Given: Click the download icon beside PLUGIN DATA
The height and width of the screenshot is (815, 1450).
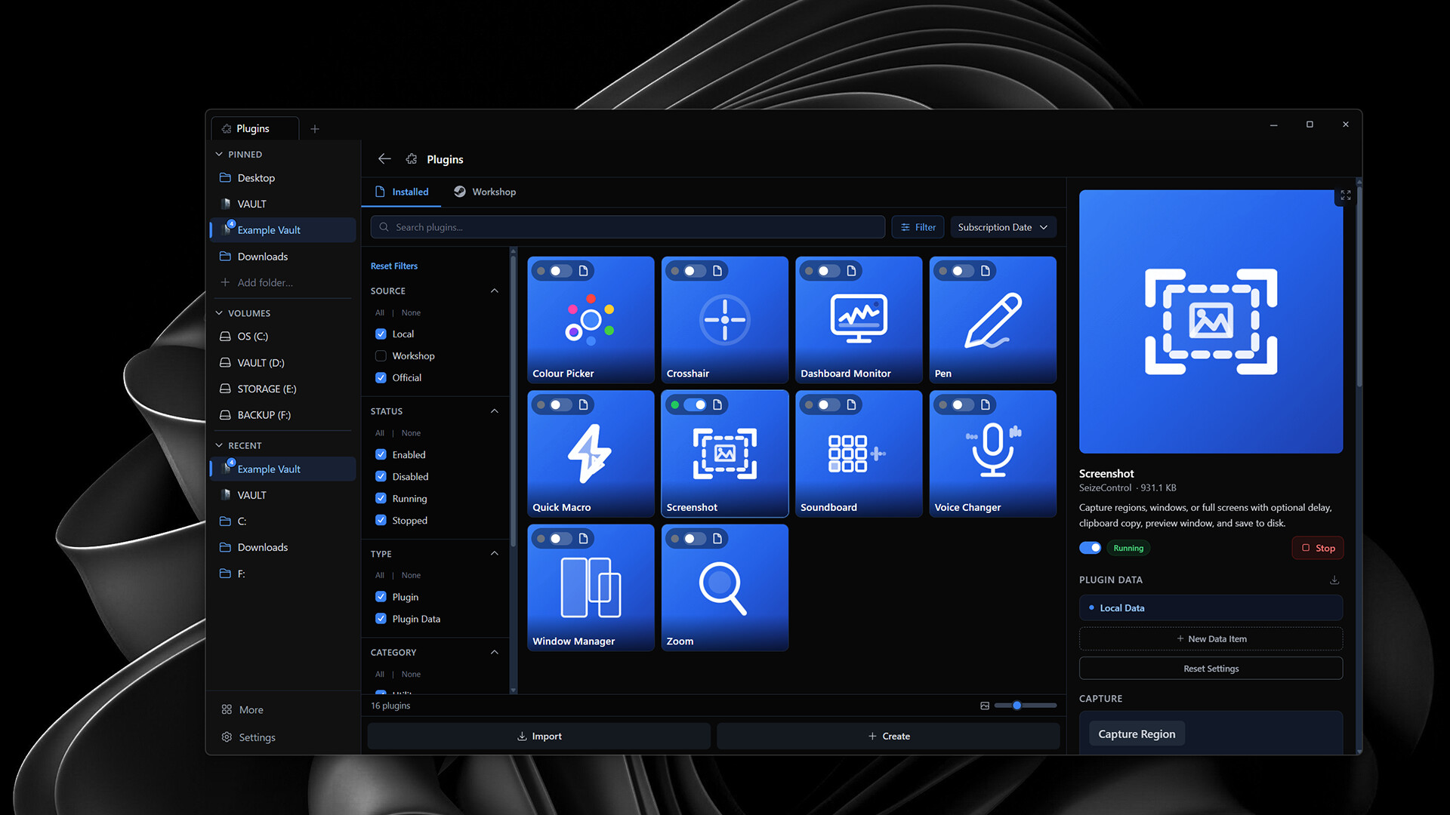Looking at the screenshot, I should pos(1334,580).
